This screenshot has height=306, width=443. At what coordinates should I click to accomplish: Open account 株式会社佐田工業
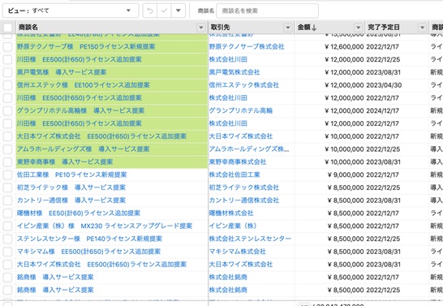click(x=234, y=175)
